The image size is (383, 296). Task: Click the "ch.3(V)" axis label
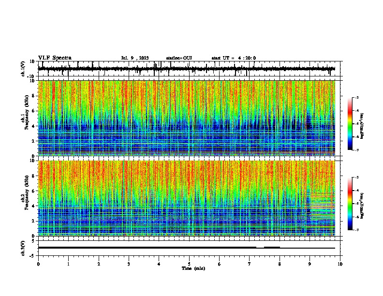[x=23, y=248]
